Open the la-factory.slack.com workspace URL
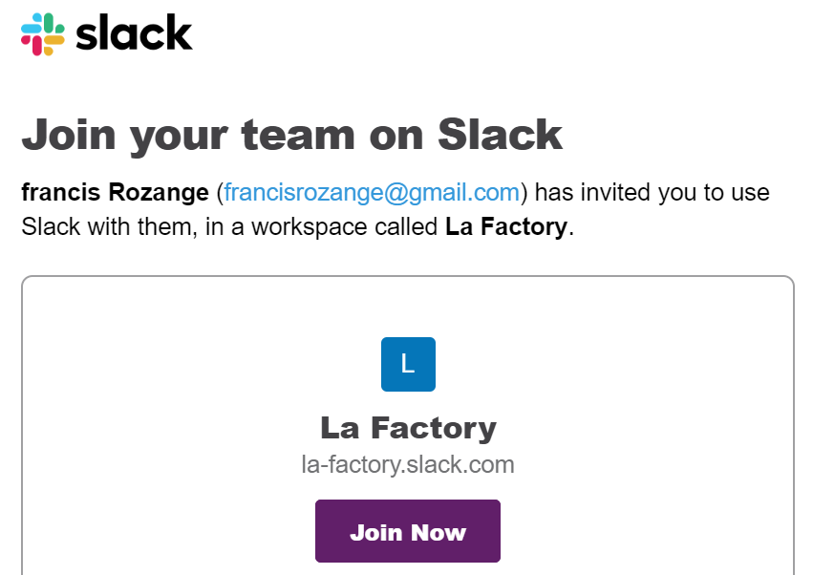 click(408, 464)
